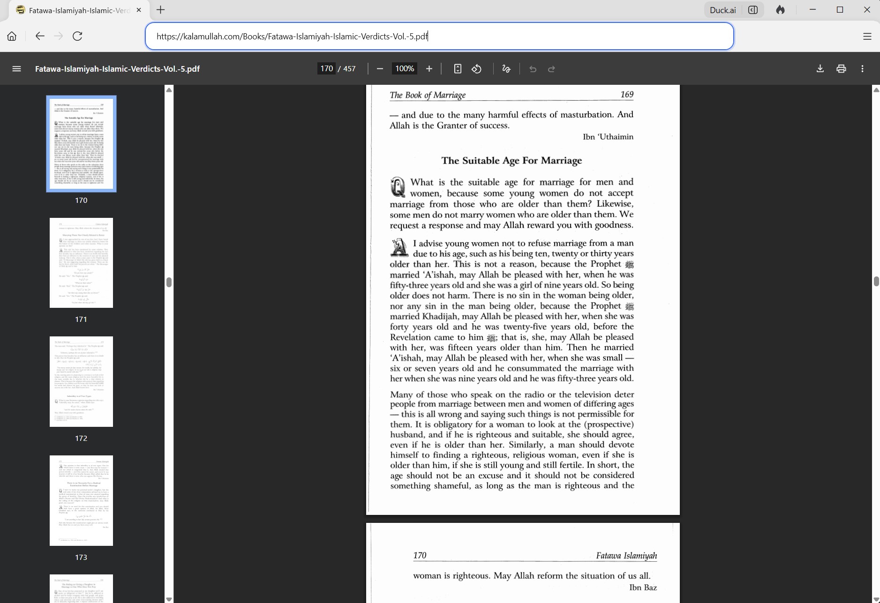The image size is (880, 603).
Task: Minimize the browser window
Action: point(812,10)
